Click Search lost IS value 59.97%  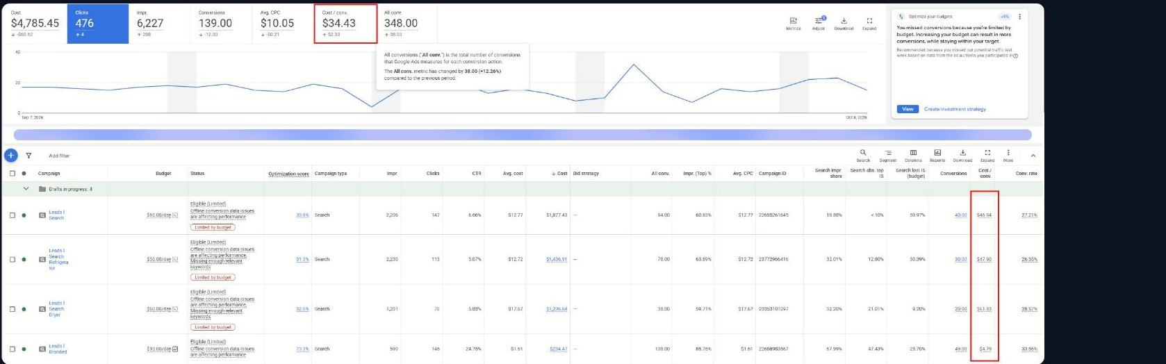click(917, 215)
